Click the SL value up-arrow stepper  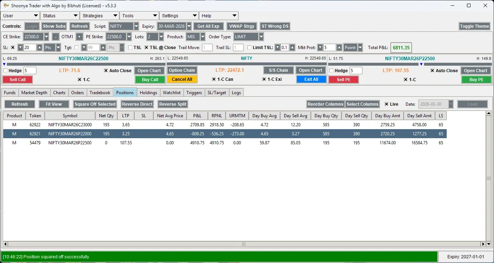point(40,48)
